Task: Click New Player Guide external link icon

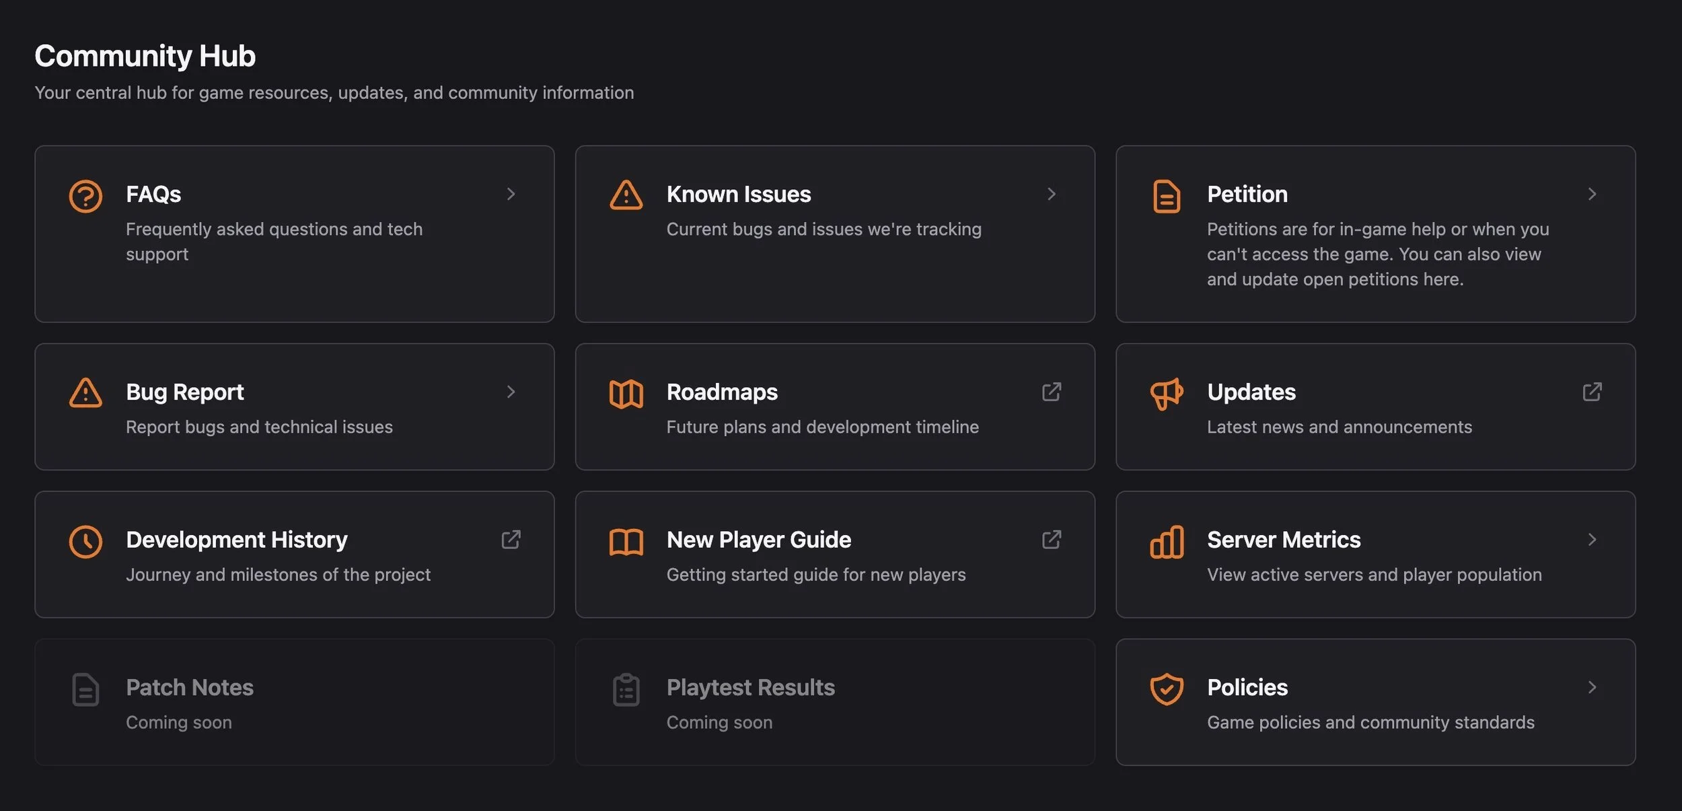Action: click(1052, 539)
